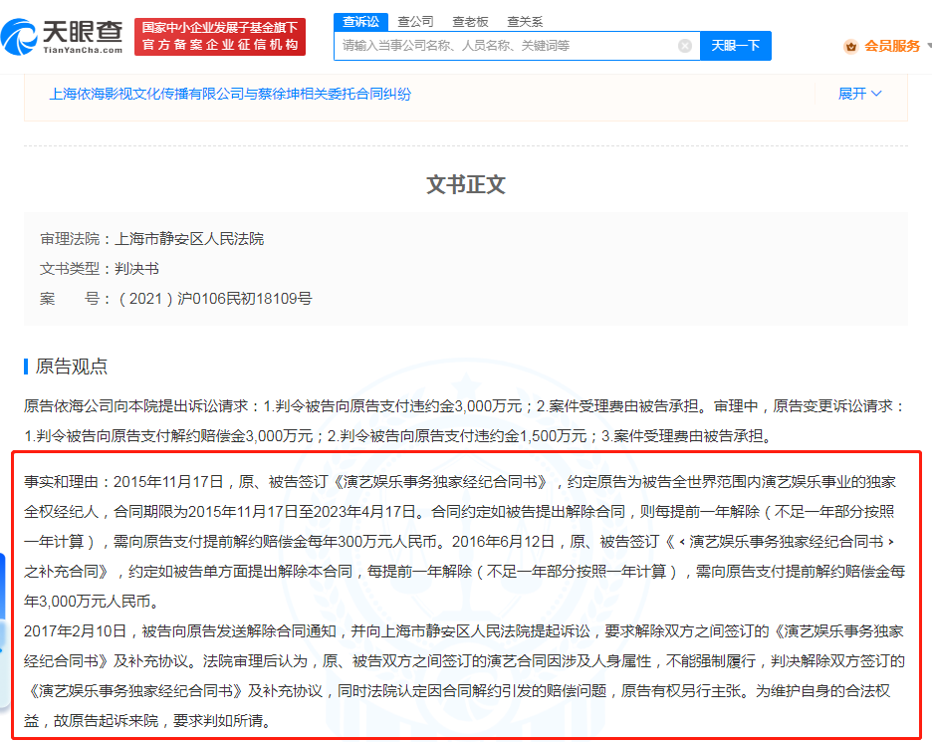Switch to the 查公司 tab
Image resolution: width=932 pixels, height=742 pixels.
click(415, 22)
